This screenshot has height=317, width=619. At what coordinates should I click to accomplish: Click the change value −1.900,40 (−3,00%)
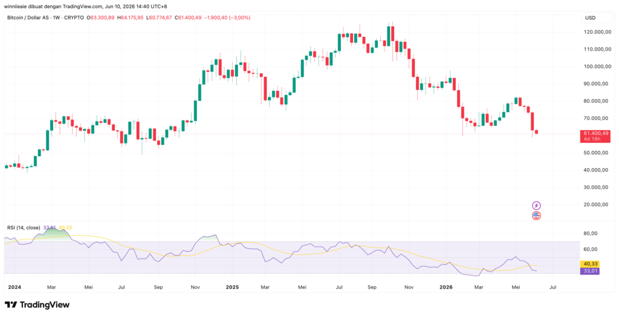click(x=228, y=18)
